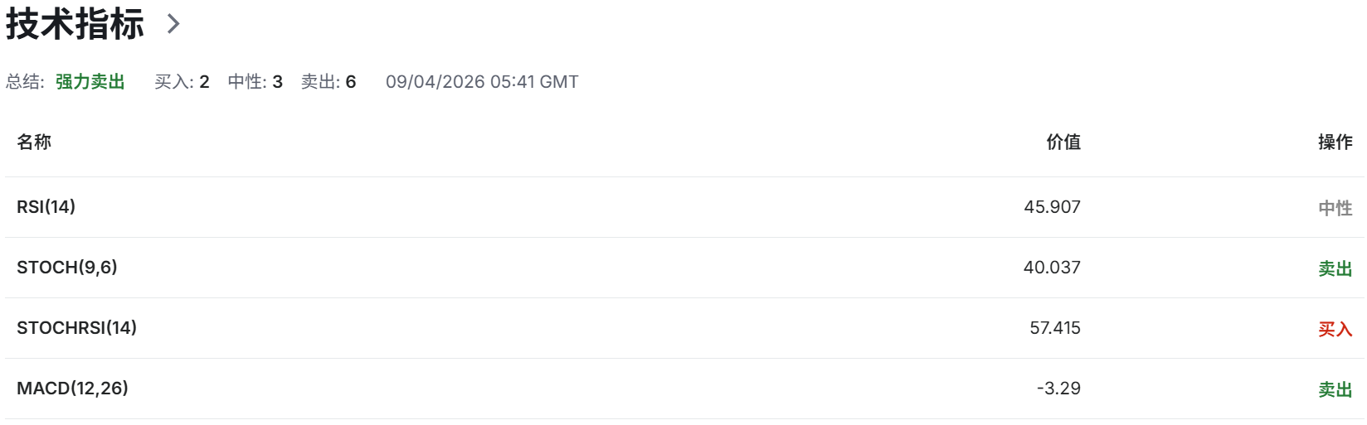This screenshot has width=1367, height=425.
Task: Click the 中性 action for RSI
Action: [1335, 209]
